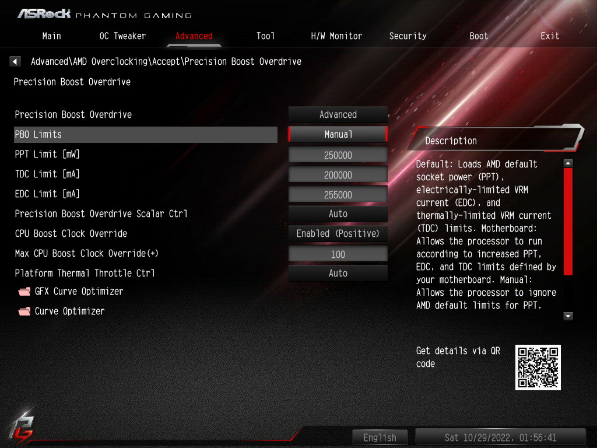Select the TDC Limit [mA] label
The image size is (597, 448).
47,174
